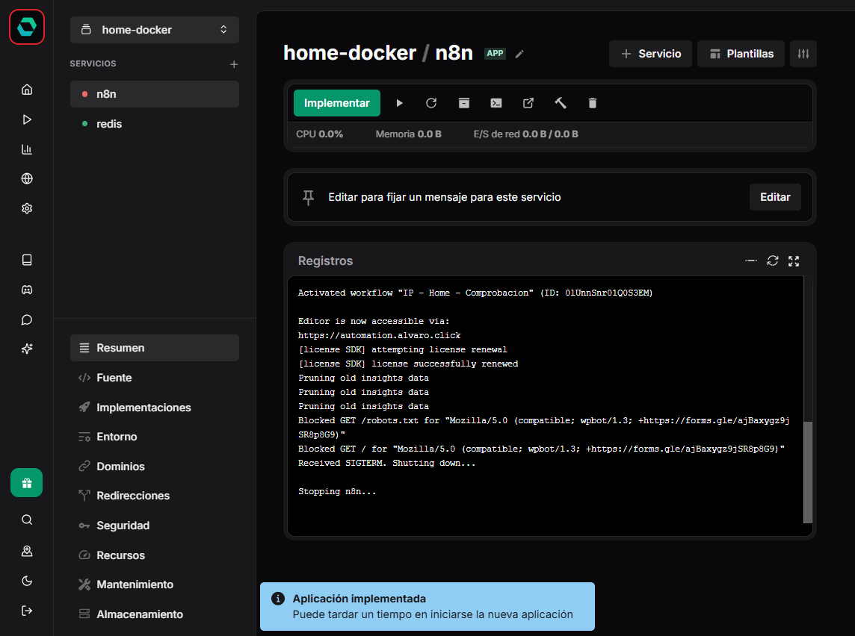855x636 pixels.
Task: Click the sparkles icon in sidebar
Action: click(27, 349)
